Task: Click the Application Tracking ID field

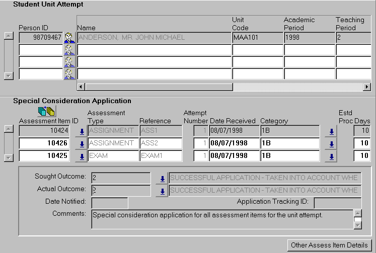Action: click(337, 203)
